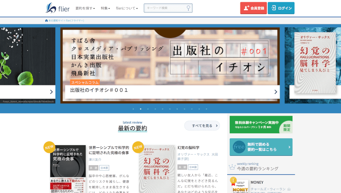Click the search magnifier icon
The image size is (341, 193).
188,8
